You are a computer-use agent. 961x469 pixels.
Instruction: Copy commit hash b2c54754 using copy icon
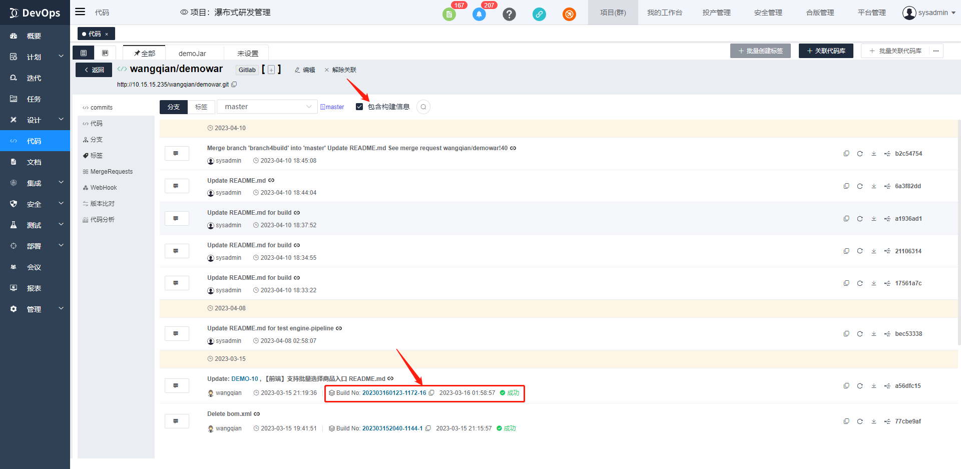(x=846, y=154)
